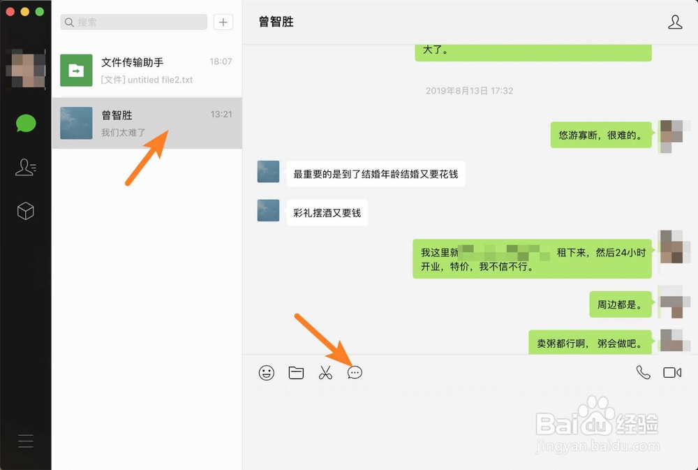
Task: Select the Chats bubble in sidebar
Action: [26, 123]
